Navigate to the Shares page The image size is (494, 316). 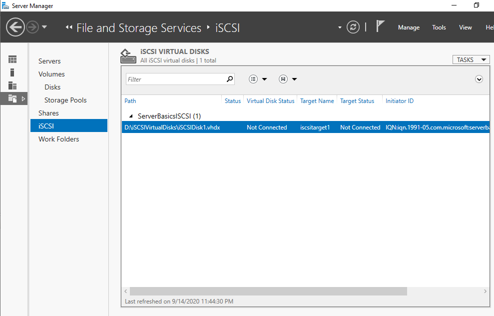tap(48, 113)
